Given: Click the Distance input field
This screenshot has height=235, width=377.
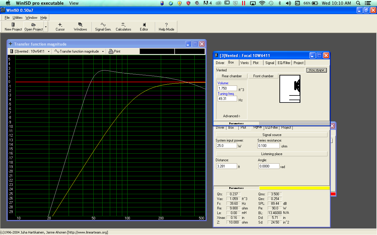Looking at the screenshot, I should pos(226,166).
